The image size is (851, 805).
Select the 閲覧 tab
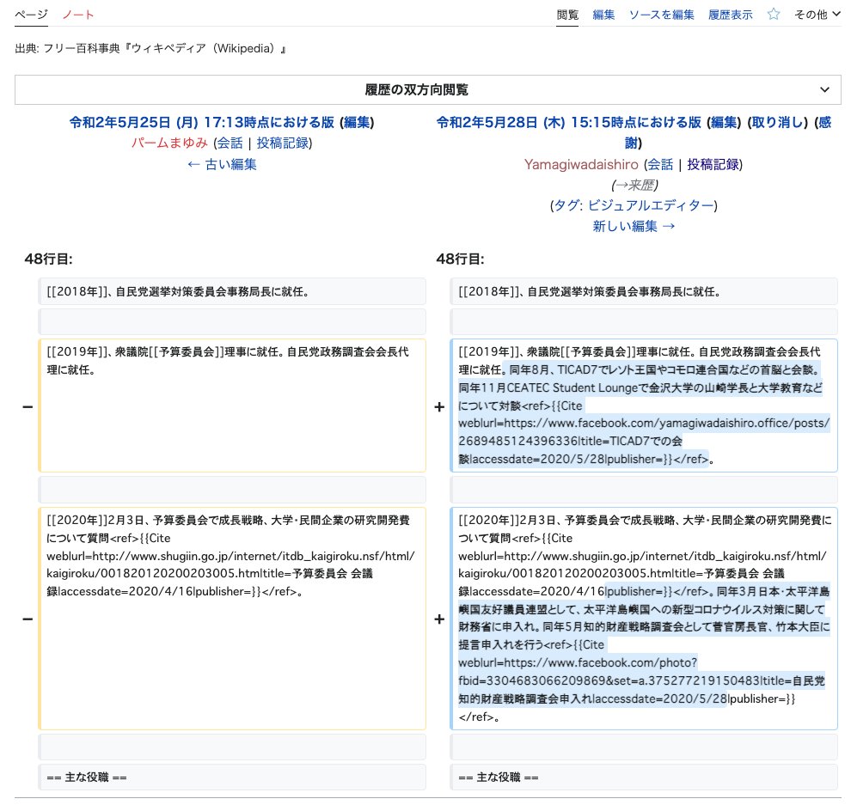tap(567, 15)
